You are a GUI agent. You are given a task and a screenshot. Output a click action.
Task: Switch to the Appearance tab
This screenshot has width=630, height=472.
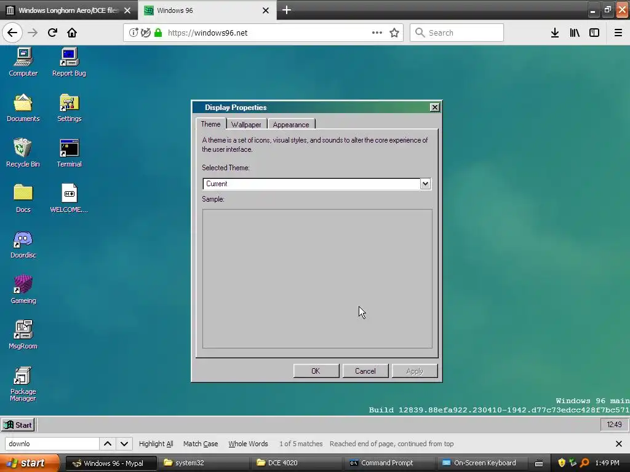(291, 124)
